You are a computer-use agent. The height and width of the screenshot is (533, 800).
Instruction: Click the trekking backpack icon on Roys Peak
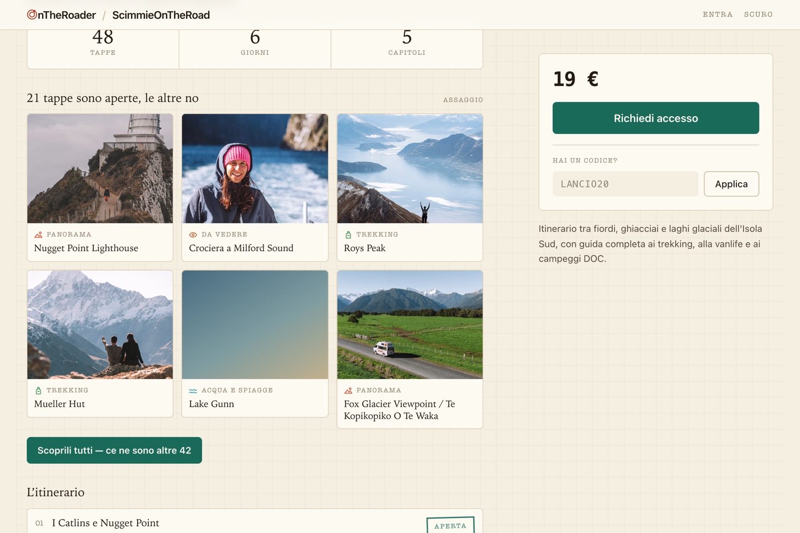tap(348, 235)
